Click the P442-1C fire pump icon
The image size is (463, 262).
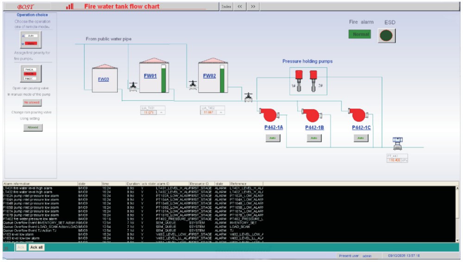[x=357, y=114]
